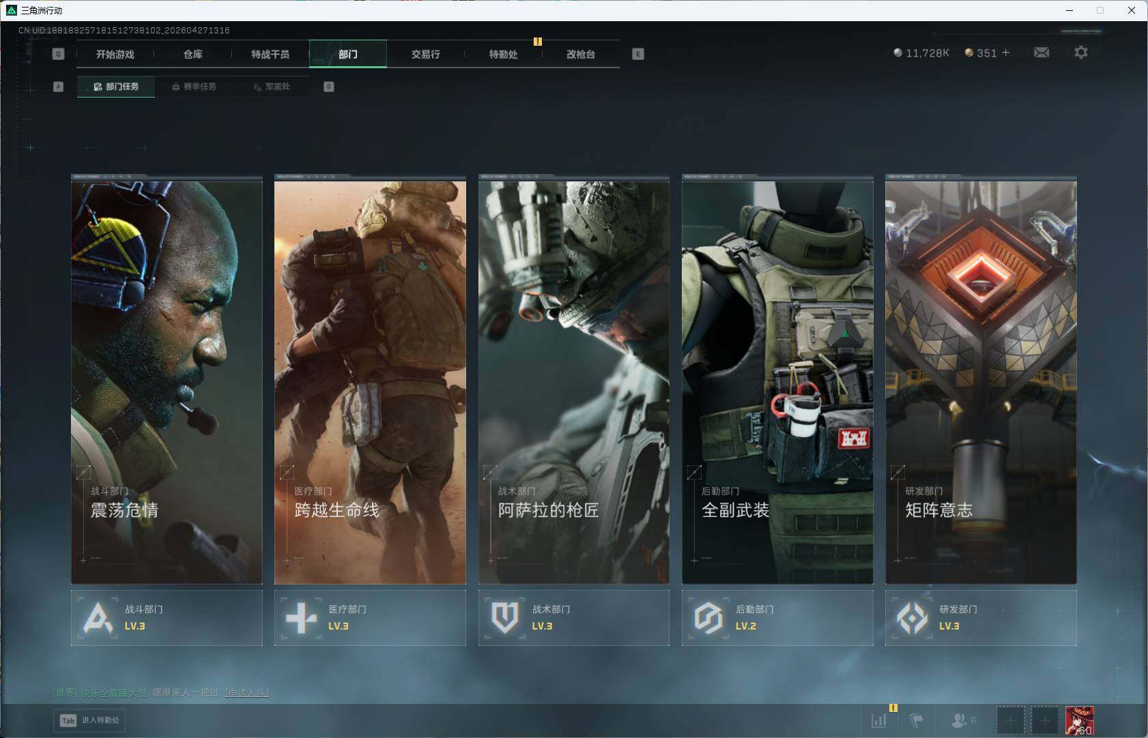Select the 赛季任务 sub-tab
The height and width of the screenshot is (738, 1148).
tap(195, 87)
